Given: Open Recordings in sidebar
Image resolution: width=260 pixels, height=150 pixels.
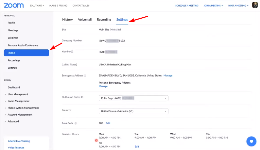Looking at the screenshot, I should pyautogui.click(x=14, y=60).
